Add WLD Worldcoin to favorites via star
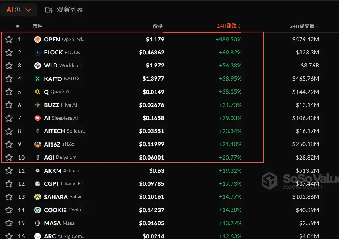 (x=9, y=65)
